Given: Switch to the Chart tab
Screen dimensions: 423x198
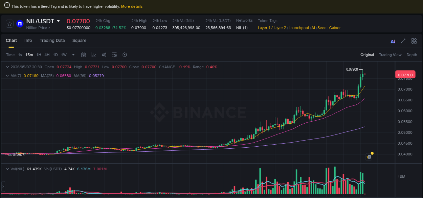Looking at the screenshot, I should click(x=11, y=41).
